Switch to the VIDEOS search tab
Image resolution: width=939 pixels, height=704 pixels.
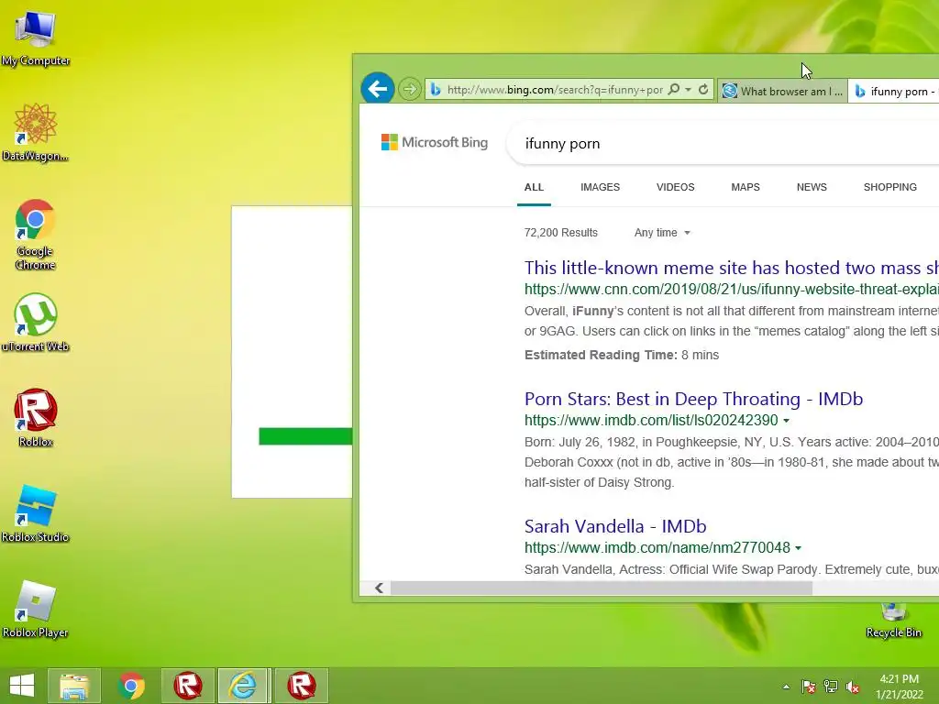[676, 187]
